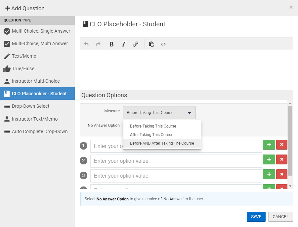Add option after option 2 with green plus

(269, 159)
